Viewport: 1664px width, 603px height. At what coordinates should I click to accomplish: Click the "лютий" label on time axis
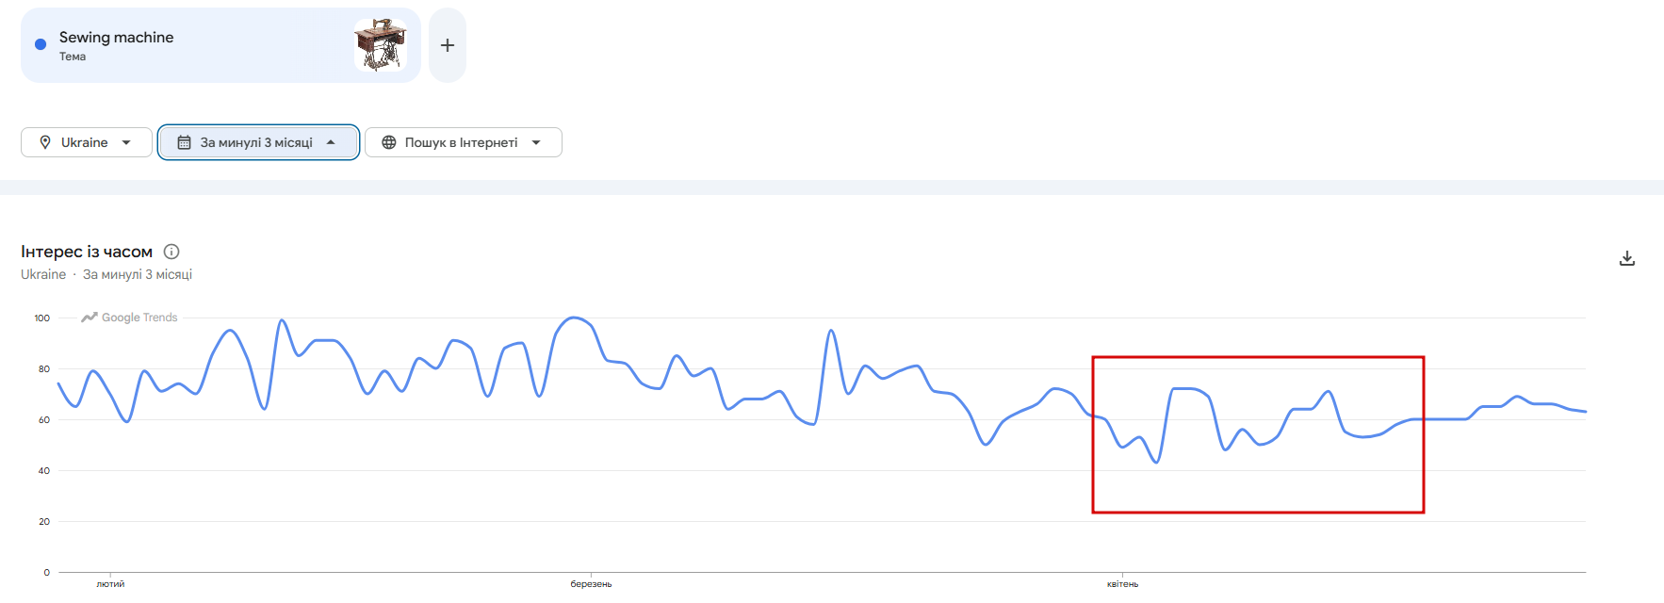coord(110,584)
